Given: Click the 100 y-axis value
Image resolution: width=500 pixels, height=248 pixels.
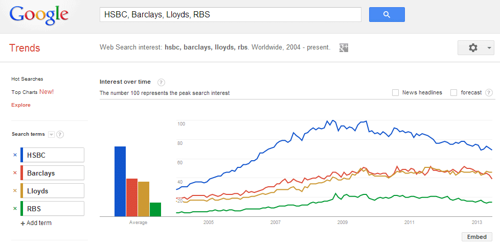Looking at the screenshot, I should coord(181,124).
